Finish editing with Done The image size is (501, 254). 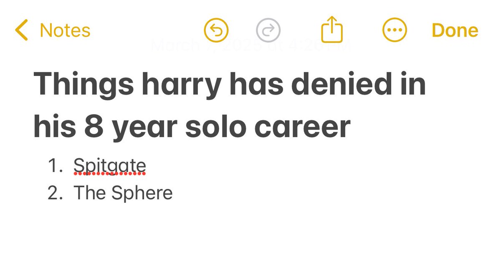(455, 30)
